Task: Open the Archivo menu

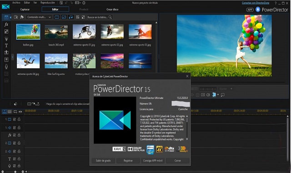Action: (16, 3)
